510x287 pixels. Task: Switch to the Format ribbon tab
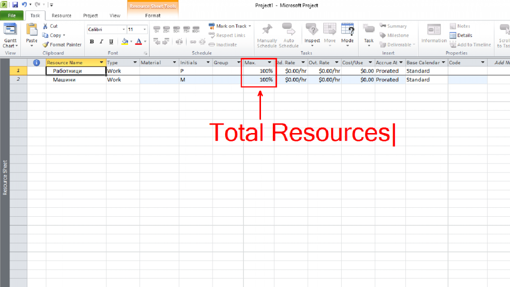[x=153, y=15]
